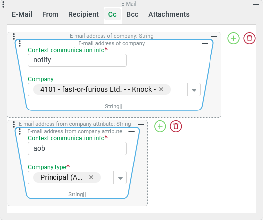The height and width of the screenshot is (220, 263).
Task: Collapse the outer E-Mail panel
Action: tap(256, 4)
